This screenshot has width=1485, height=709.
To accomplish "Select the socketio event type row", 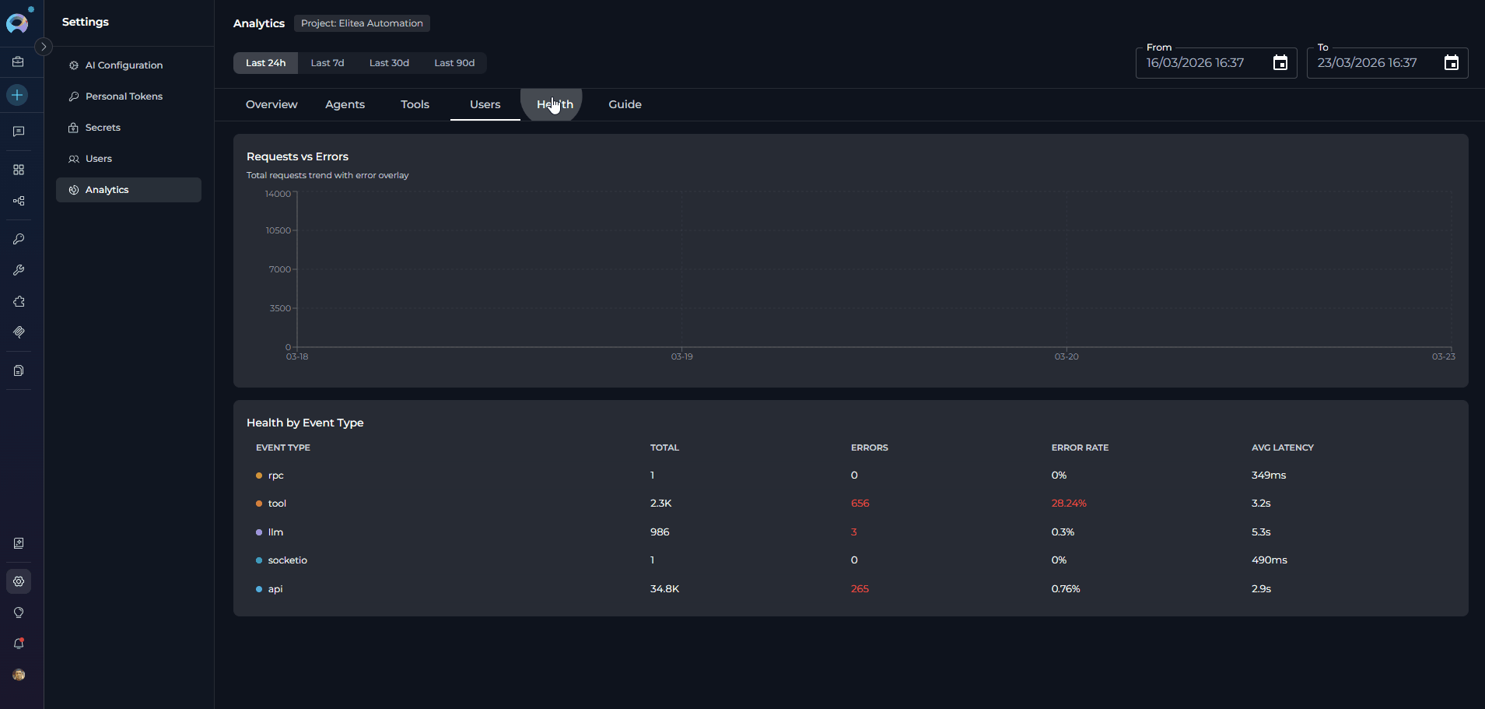I will (x=850, y=560).
